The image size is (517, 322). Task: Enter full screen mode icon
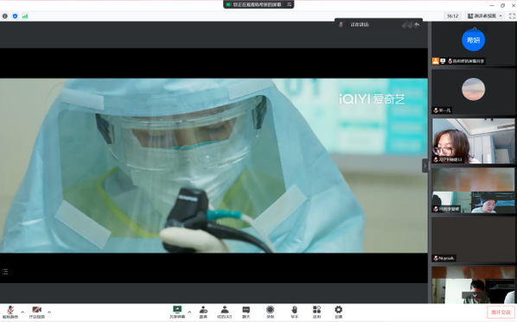click(512, 16)
